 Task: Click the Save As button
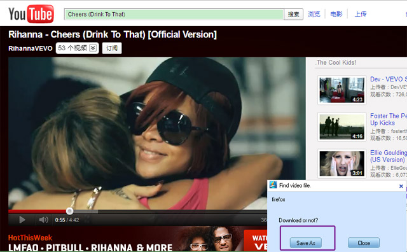click(306, 243)
